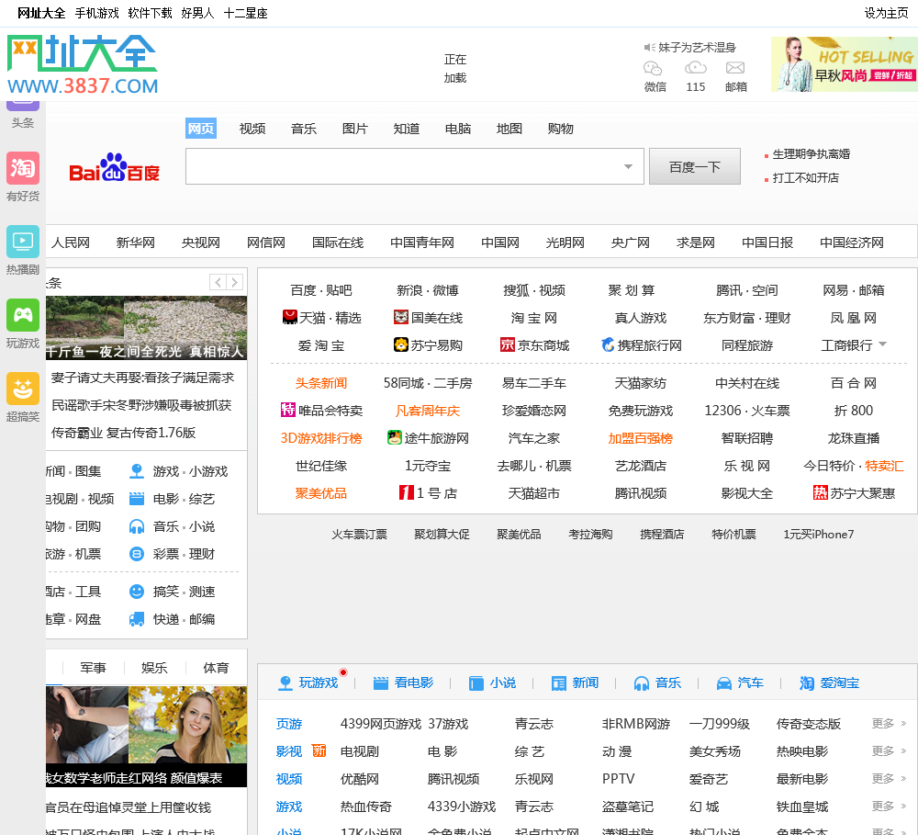Click the 携程旅行网 dolphin icon
This screenshot has width=918, height=835.
coord(609,344)
